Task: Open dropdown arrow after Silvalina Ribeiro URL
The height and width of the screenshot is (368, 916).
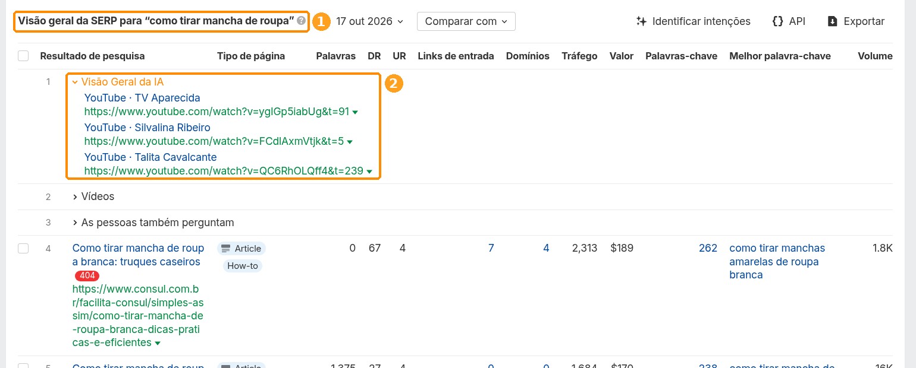Action: (x=350, y=142)
